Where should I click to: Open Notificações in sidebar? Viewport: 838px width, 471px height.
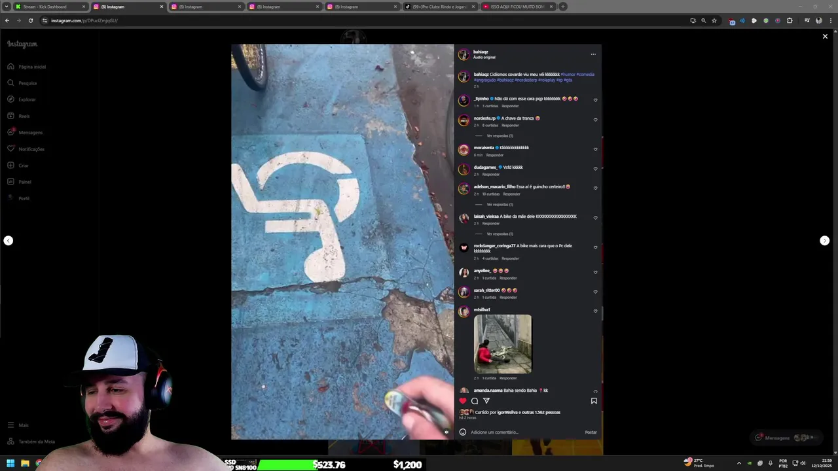(26, 149)
